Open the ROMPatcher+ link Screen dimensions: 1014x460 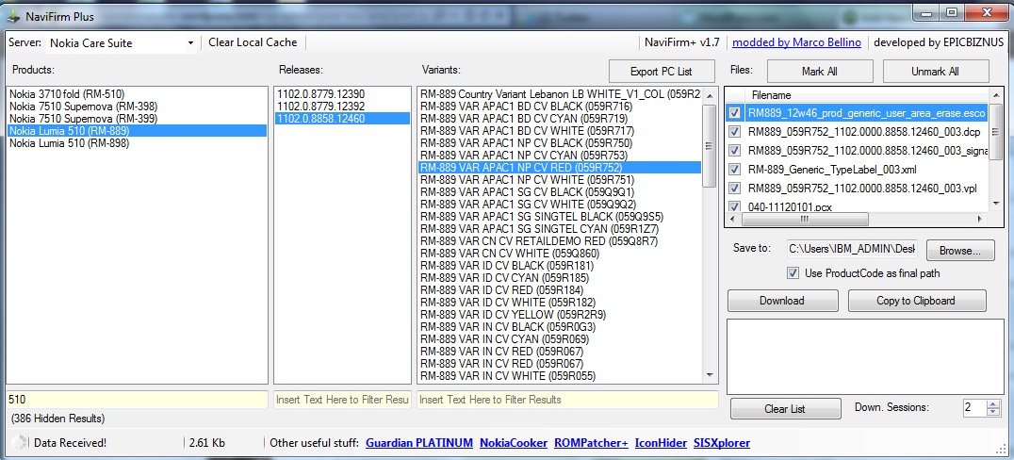click(x=591, y=443)
